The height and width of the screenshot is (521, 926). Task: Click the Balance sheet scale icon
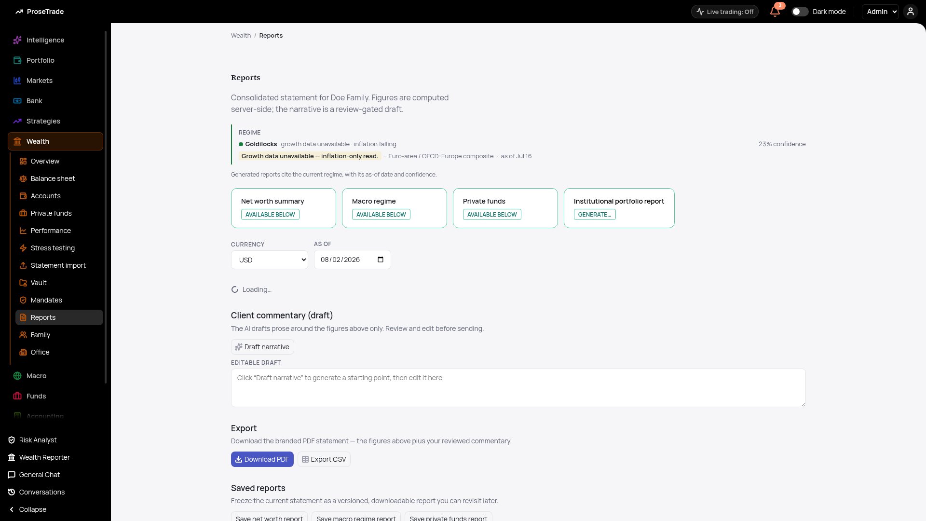coord(23,178)
